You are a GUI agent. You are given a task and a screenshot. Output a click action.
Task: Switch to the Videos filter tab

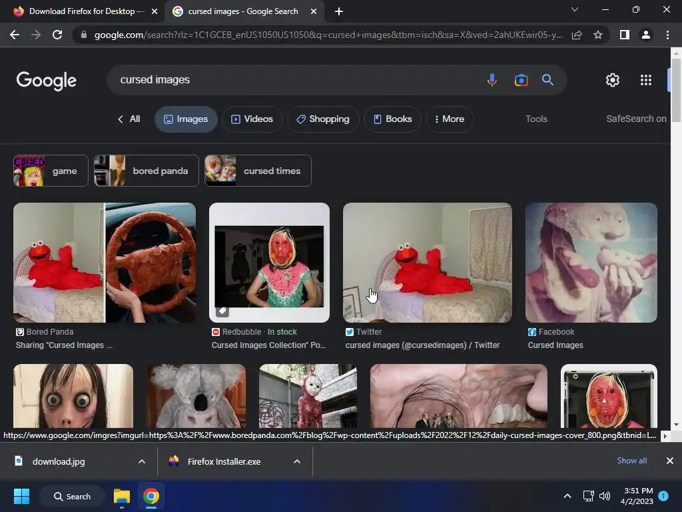point(252,119)
